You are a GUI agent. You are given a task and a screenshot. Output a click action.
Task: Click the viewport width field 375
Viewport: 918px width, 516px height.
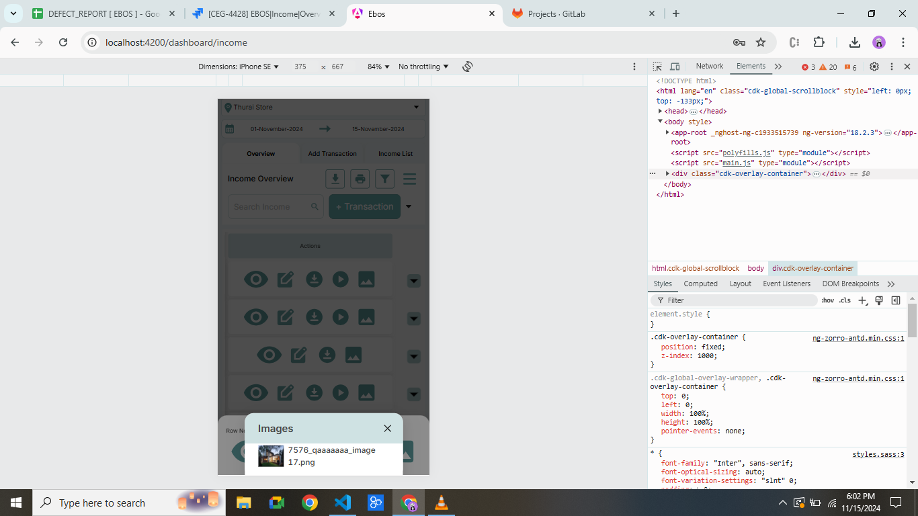tap(300, 67)
